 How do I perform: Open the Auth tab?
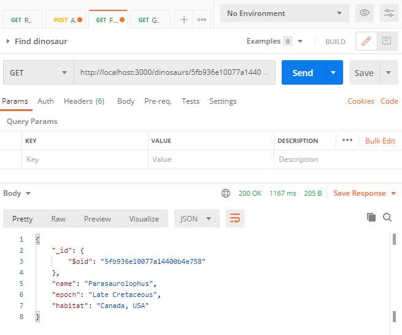(45, 101)
